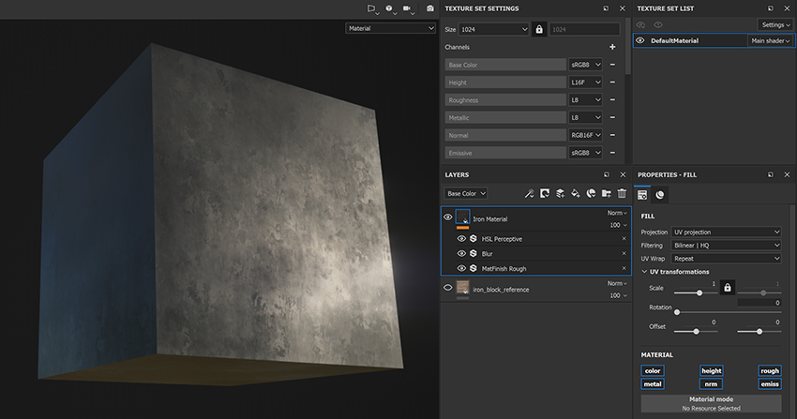Image resolution: width=797 pixels, height=419 pixels.
Task: Click the Material mode resource button
Action: [711, 404]
